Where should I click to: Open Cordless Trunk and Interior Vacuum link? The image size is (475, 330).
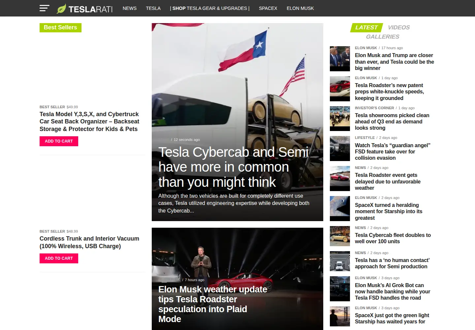[89, 242]
